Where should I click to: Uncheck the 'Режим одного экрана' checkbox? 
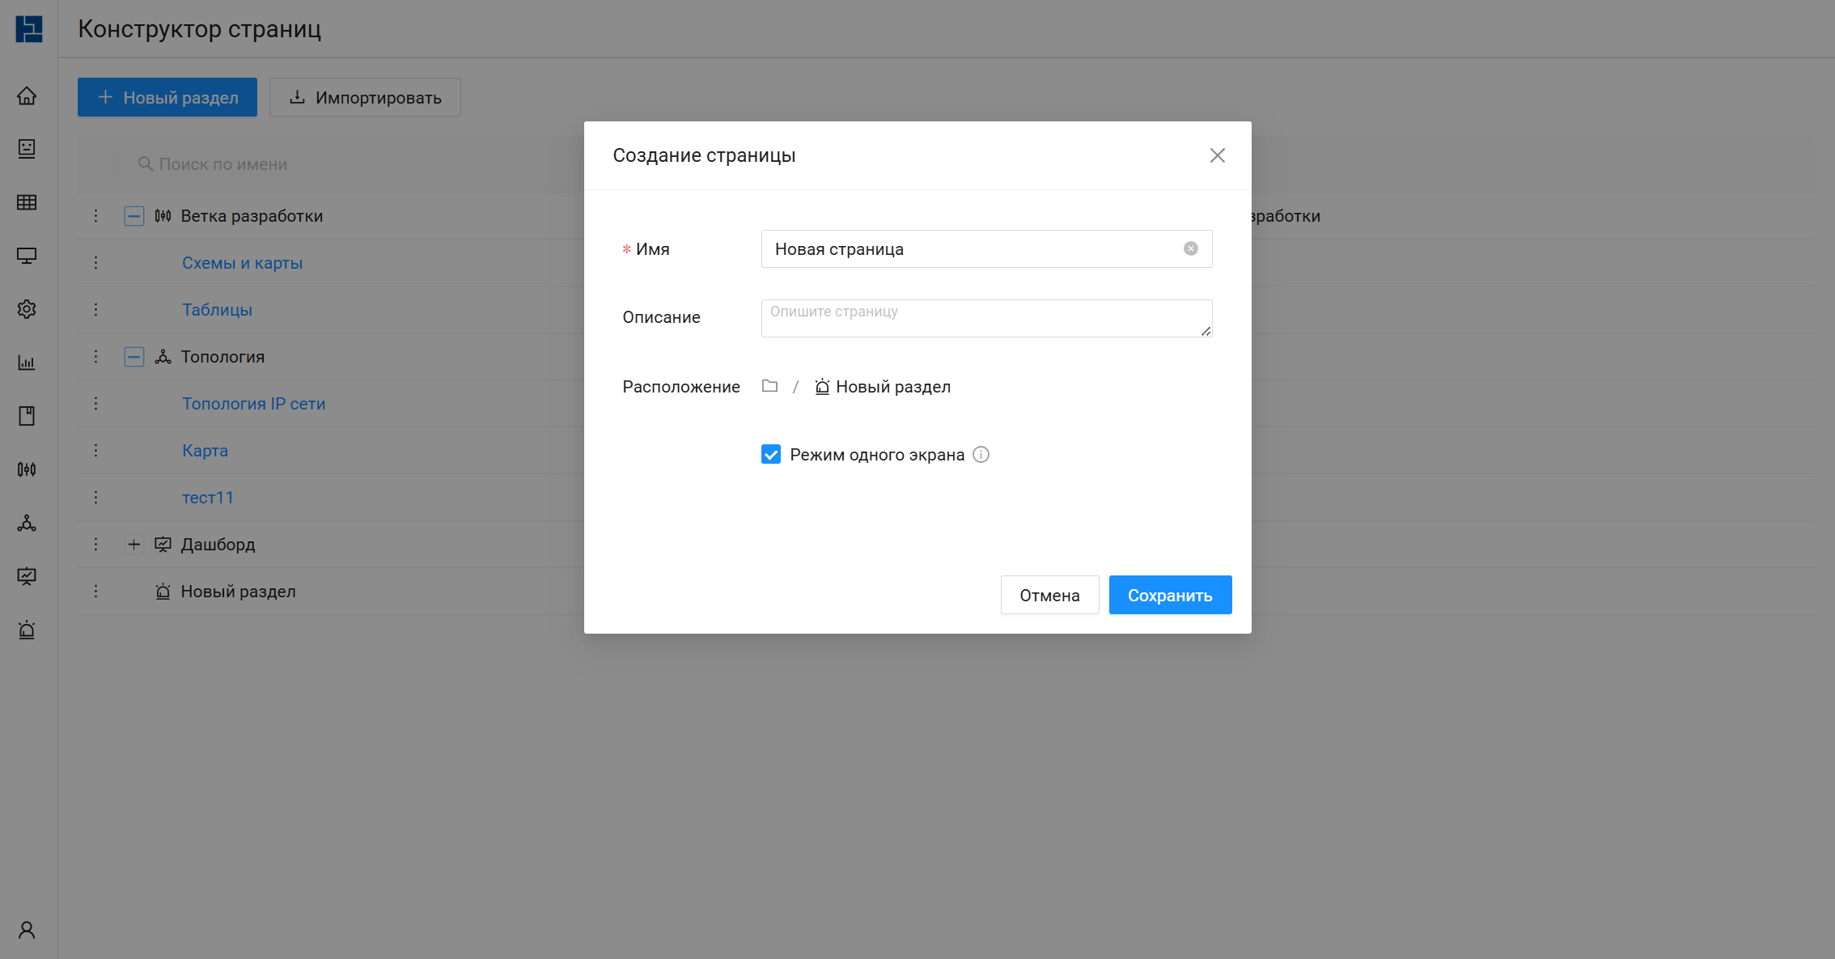(x=771, y=455)
